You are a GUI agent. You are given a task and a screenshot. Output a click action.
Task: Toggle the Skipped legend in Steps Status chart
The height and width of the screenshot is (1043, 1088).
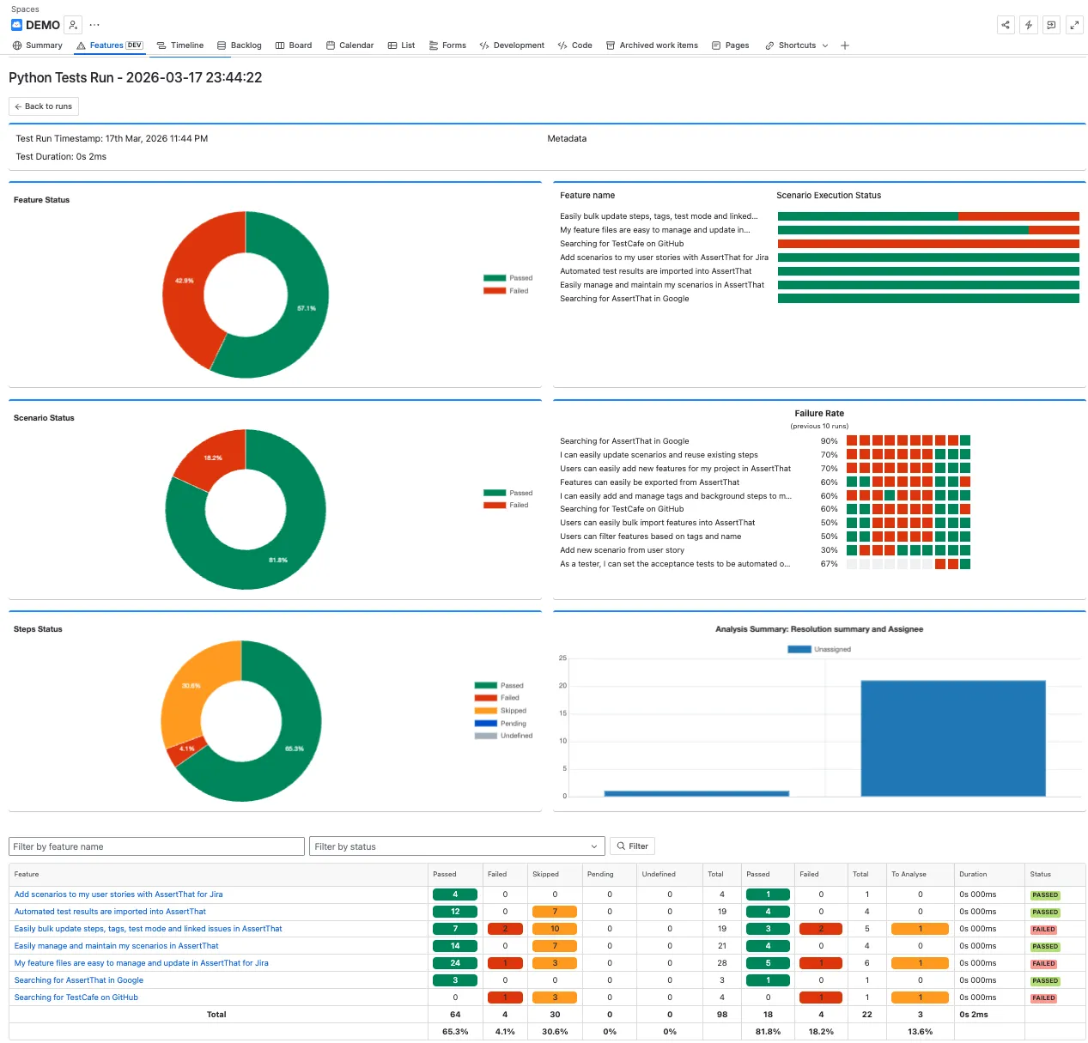coord(501,711)
